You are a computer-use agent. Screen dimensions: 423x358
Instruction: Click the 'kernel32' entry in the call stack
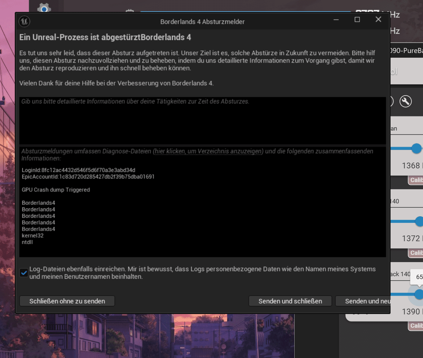point(33,235)
